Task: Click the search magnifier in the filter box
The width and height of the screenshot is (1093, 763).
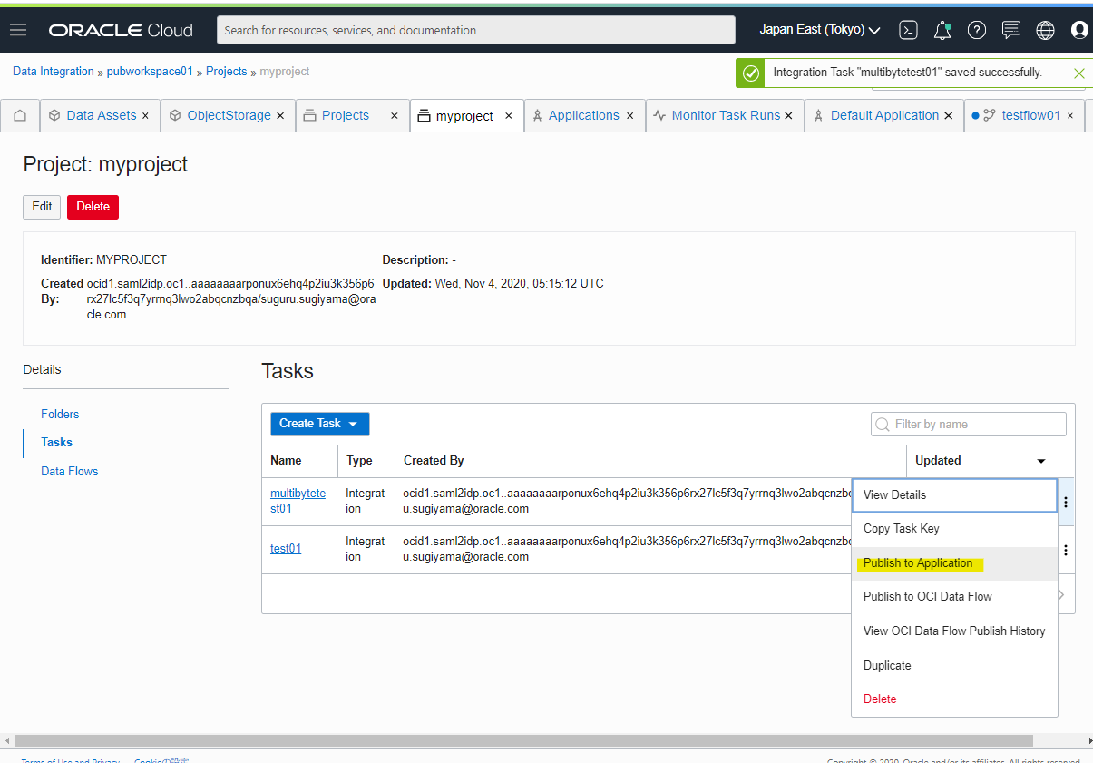Action: pyautogui.click(x=883, y=425)
